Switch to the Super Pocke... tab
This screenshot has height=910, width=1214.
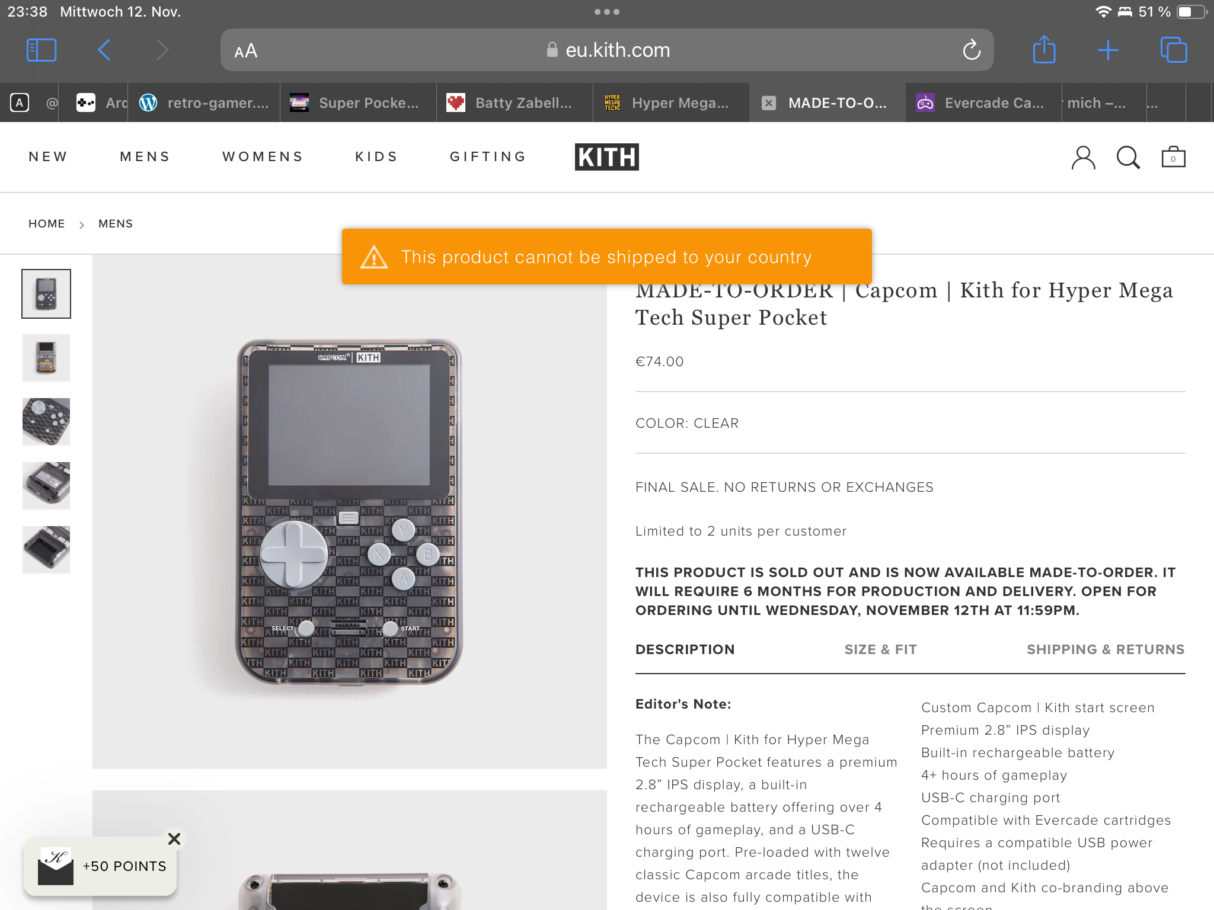point(358,103)
